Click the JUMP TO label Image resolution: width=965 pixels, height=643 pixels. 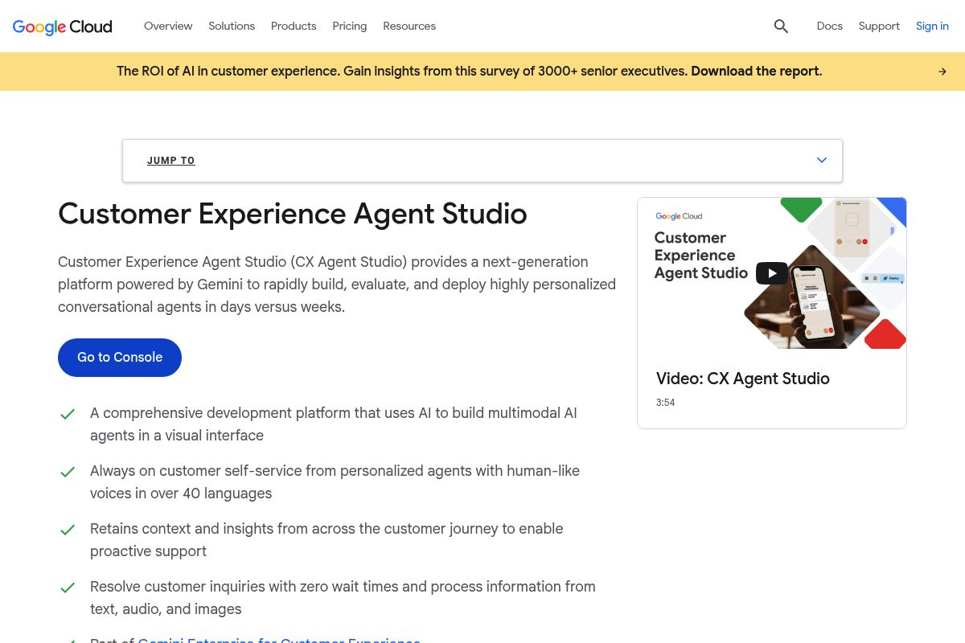170,161
